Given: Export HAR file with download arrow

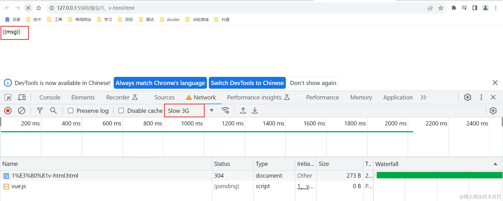Looking at the screenshot, I should 255,111.
